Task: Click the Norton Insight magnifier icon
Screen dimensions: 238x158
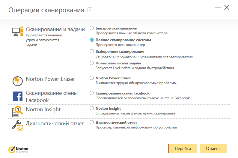Action: [x=17, y=111]
